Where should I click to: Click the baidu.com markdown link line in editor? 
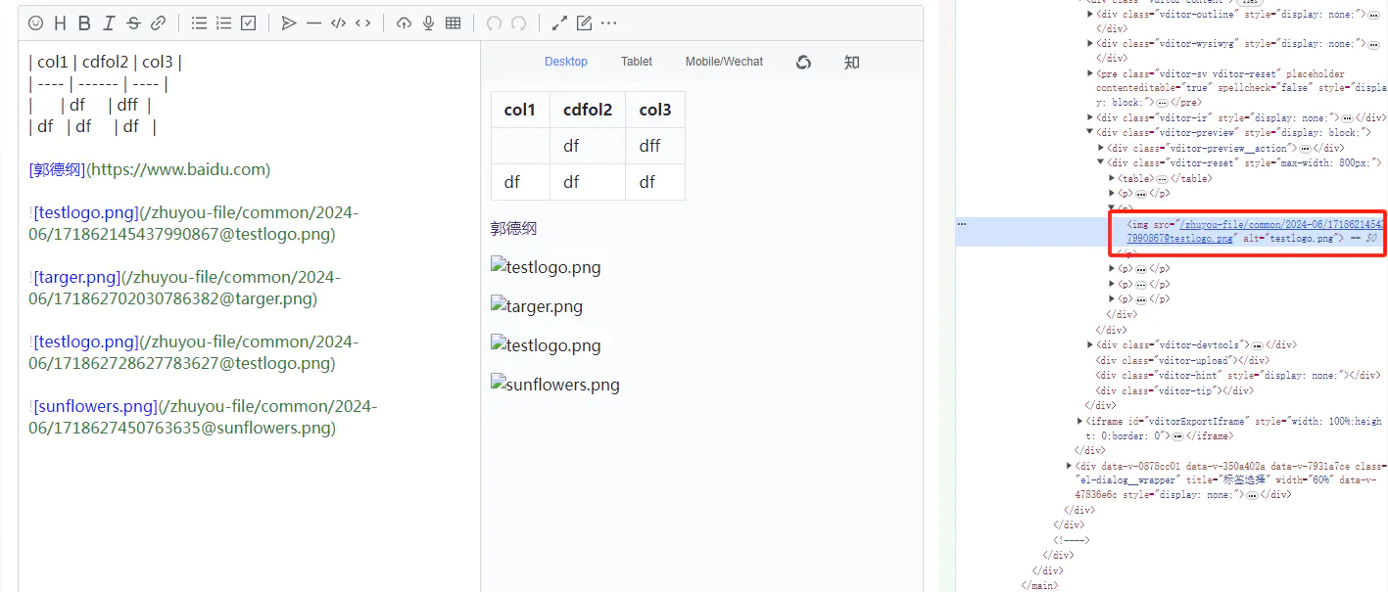pos(149,169)
